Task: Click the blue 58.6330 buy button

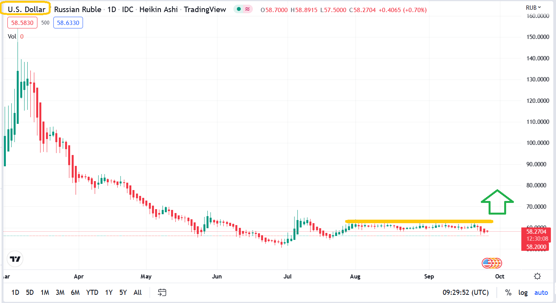Action: pos(68,23)
